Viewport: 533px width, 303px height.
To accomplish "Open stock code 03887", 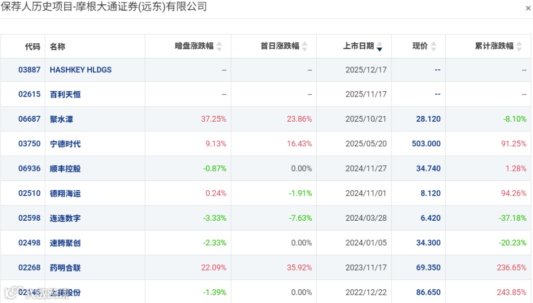I will pyautogui.click(x=29, y=70).
